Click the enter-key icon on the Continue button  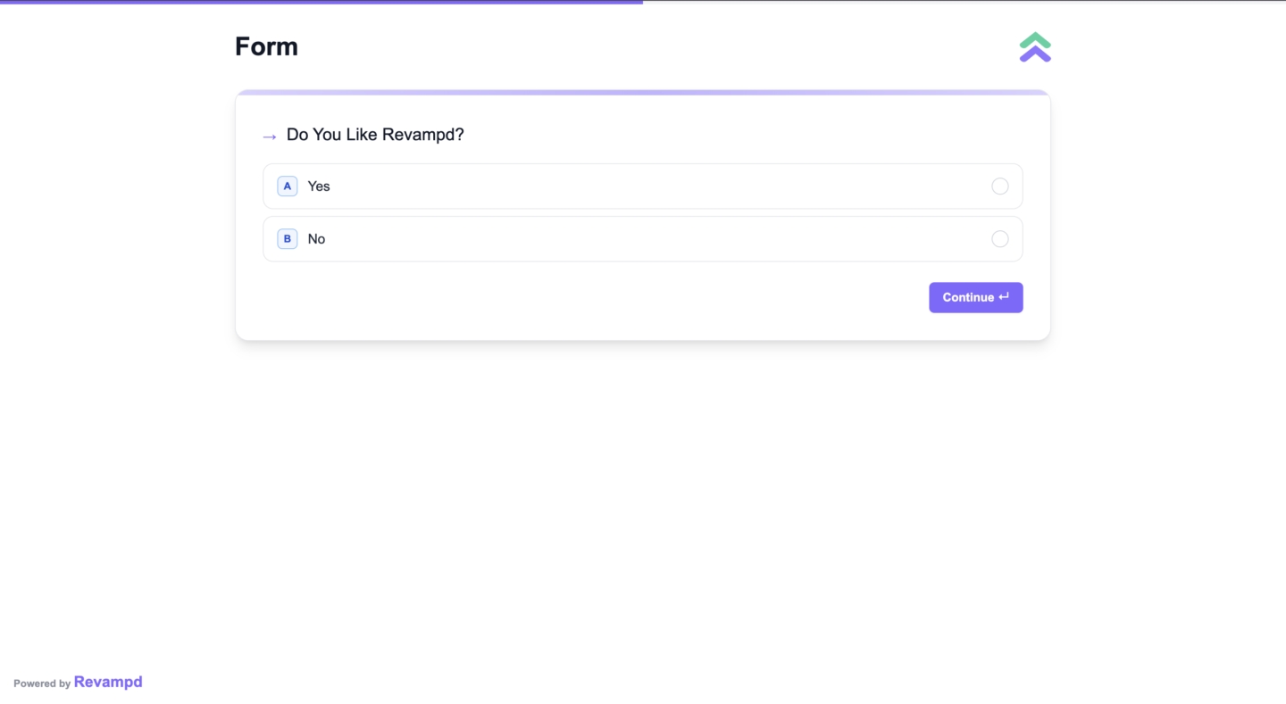1004,297
